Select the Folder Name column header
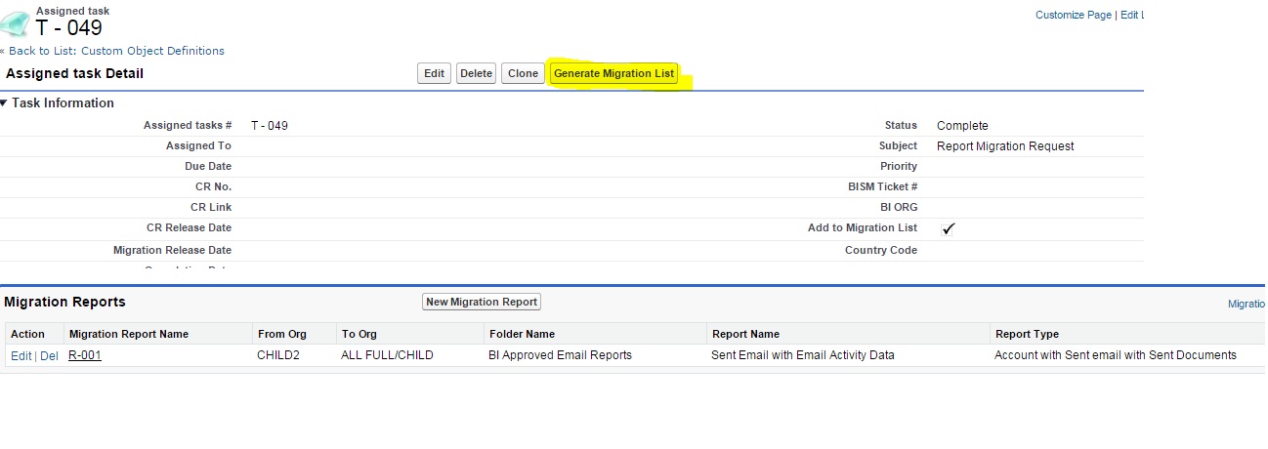Image resolution: width=1268 pixels, height=449 pixels. tap(522, 334)
